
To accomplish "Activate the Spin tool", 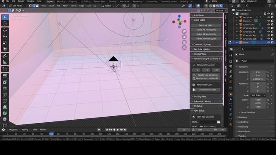I will [x=5, y=113].
